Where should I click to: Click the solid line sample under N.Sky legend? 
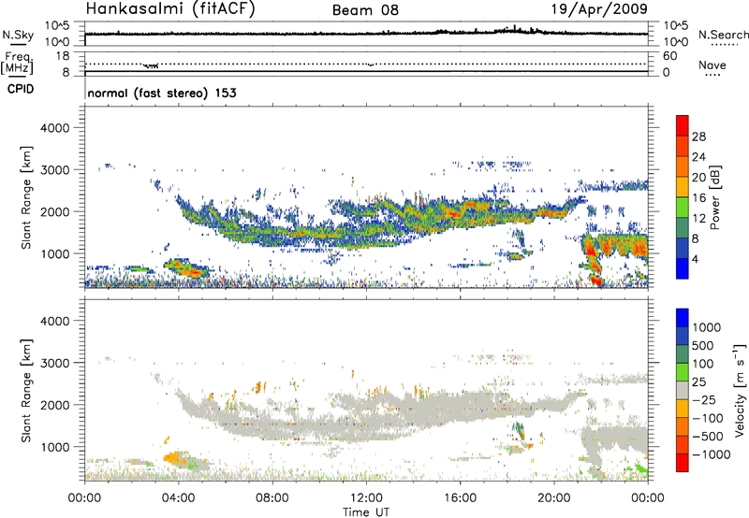pyautogui.click(x=18, y=43)
